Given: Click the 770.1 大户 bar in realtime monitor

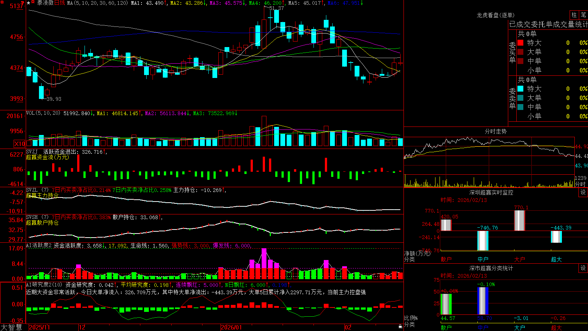Looking at the screenshot, I should [x=520, y=221].
